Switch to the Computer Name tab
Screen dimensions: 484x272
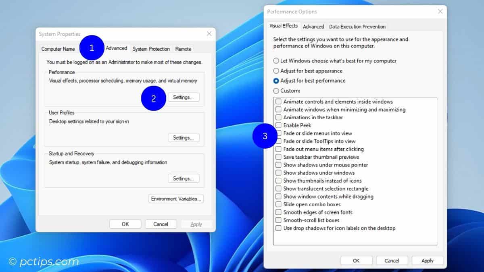point(58,49)
